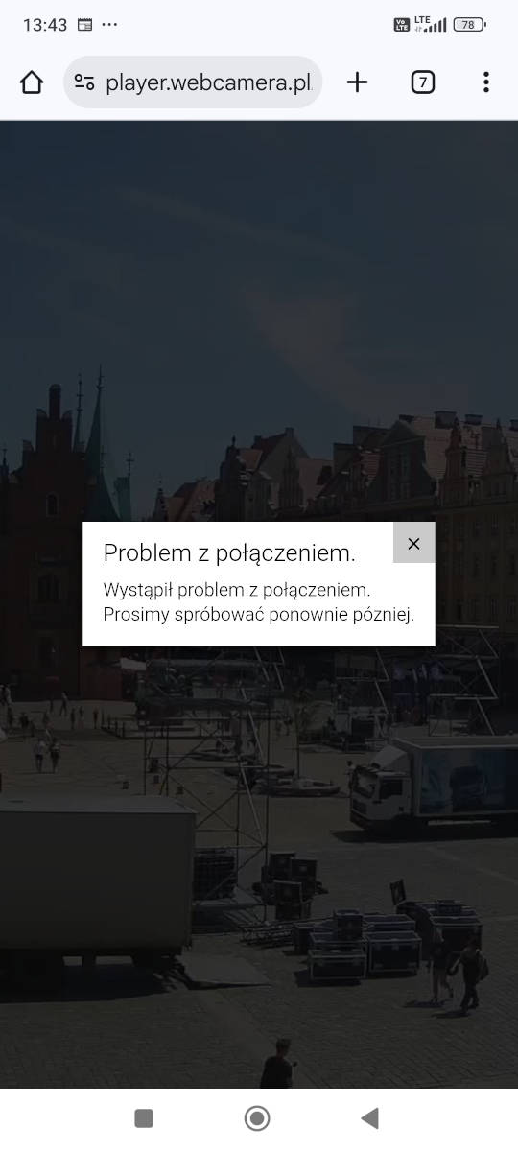Open a new tab with plus icon
This screenshot has width=518, height=1151.
click(357, 82)
